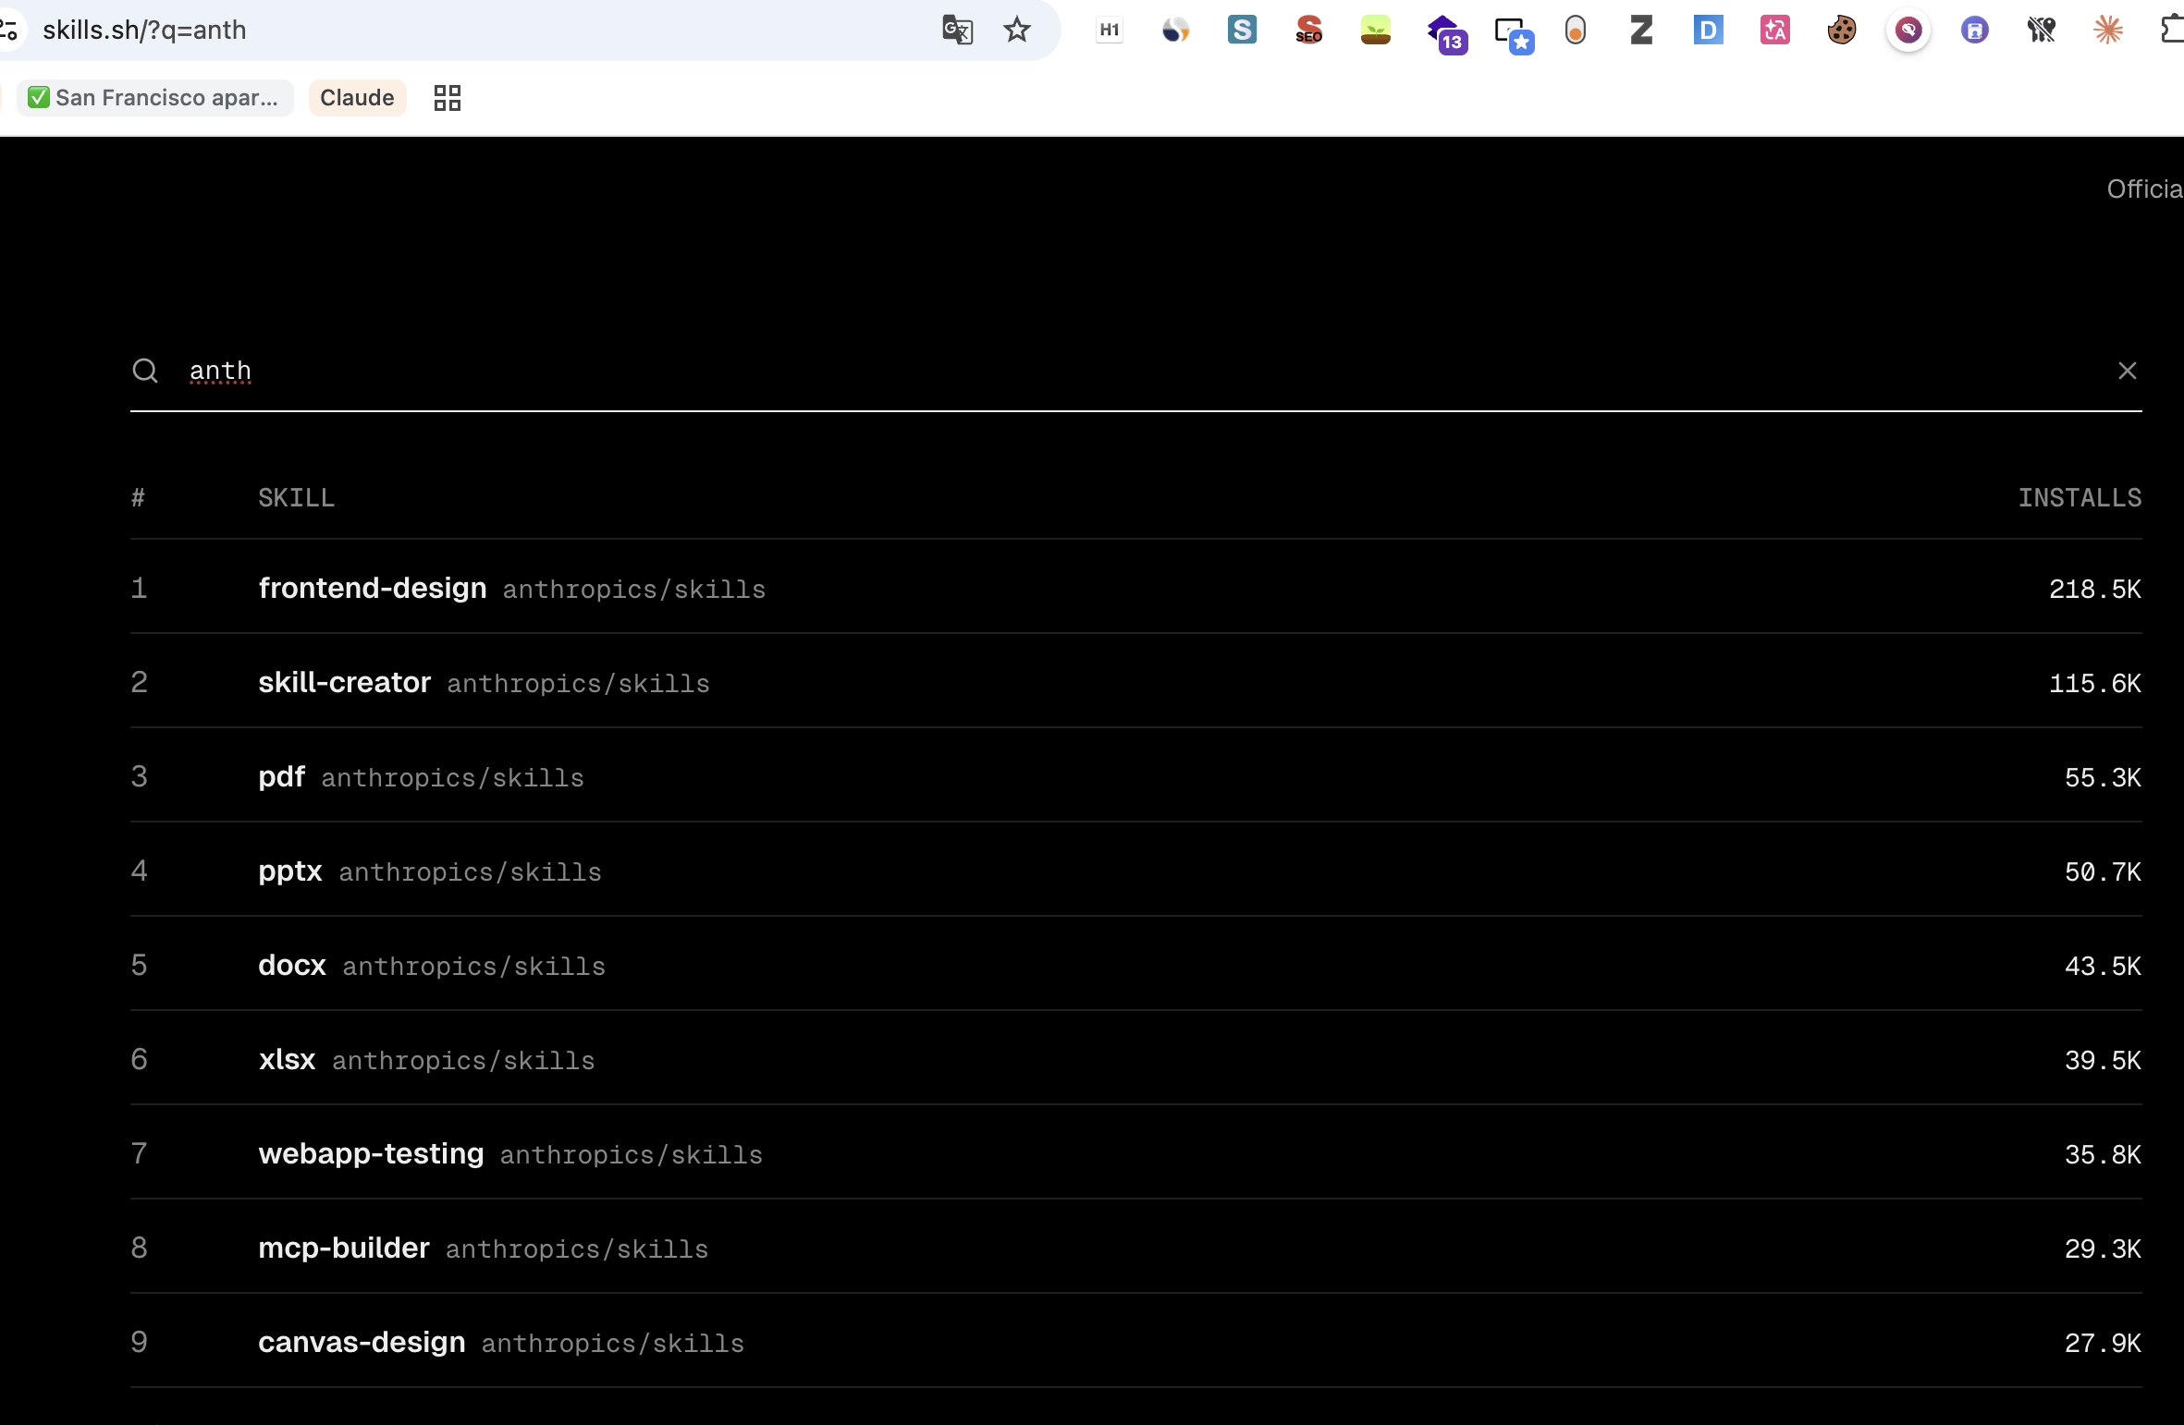Viewport: 2184px width, 1425px height.
Task: Open the frontend-design skill row
Action: pos(373,589)
